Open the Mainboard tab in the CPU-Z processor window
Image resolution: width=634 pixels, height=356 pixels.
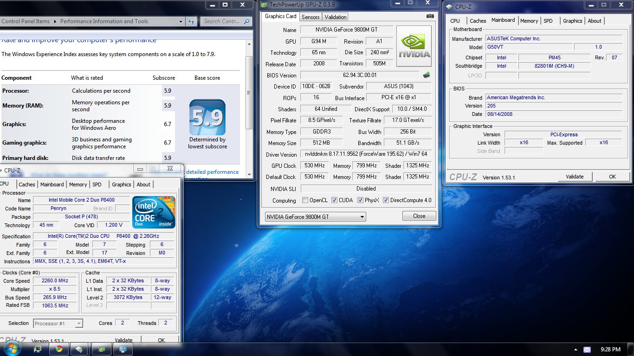pyautogui.click(x=52, y=184)
